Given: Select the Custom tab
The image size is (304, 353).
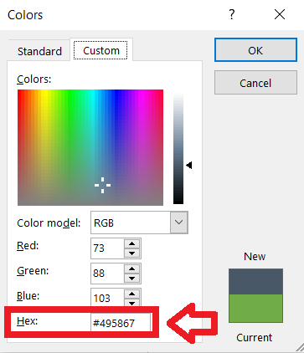Looking at the screenshot, I should pos(101,50).
